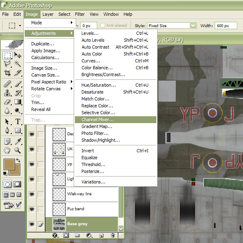The image size is (243, 243).
Task: Expand the Pixel Aspect Ratio submenu
Action: pyautogui.click(x=49, y=82)
